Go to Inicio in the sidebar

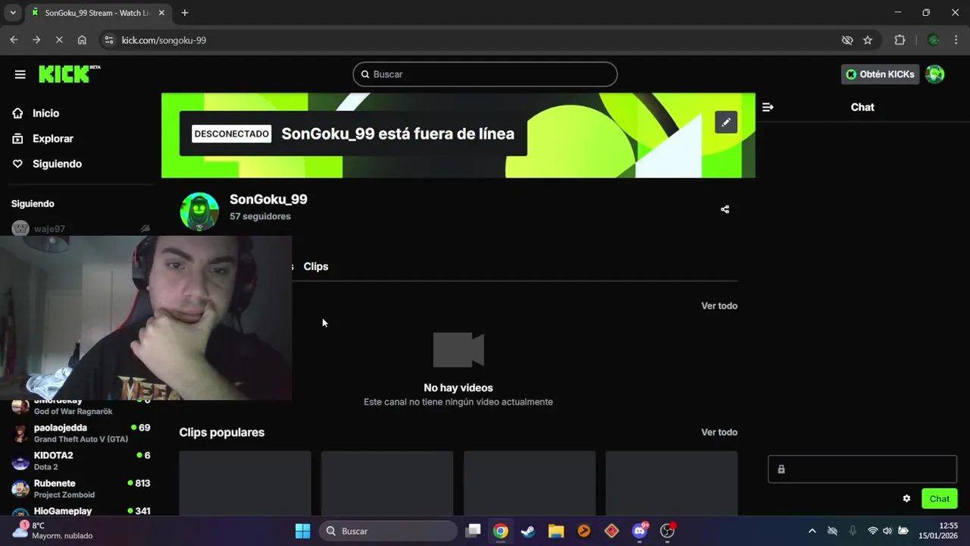click(45, 113)
